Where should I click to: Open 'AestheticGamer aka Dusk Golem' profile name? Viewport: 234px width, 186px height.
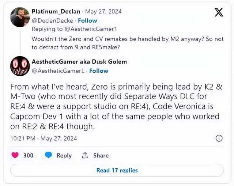pyautogui.click(x=79, y=61)
